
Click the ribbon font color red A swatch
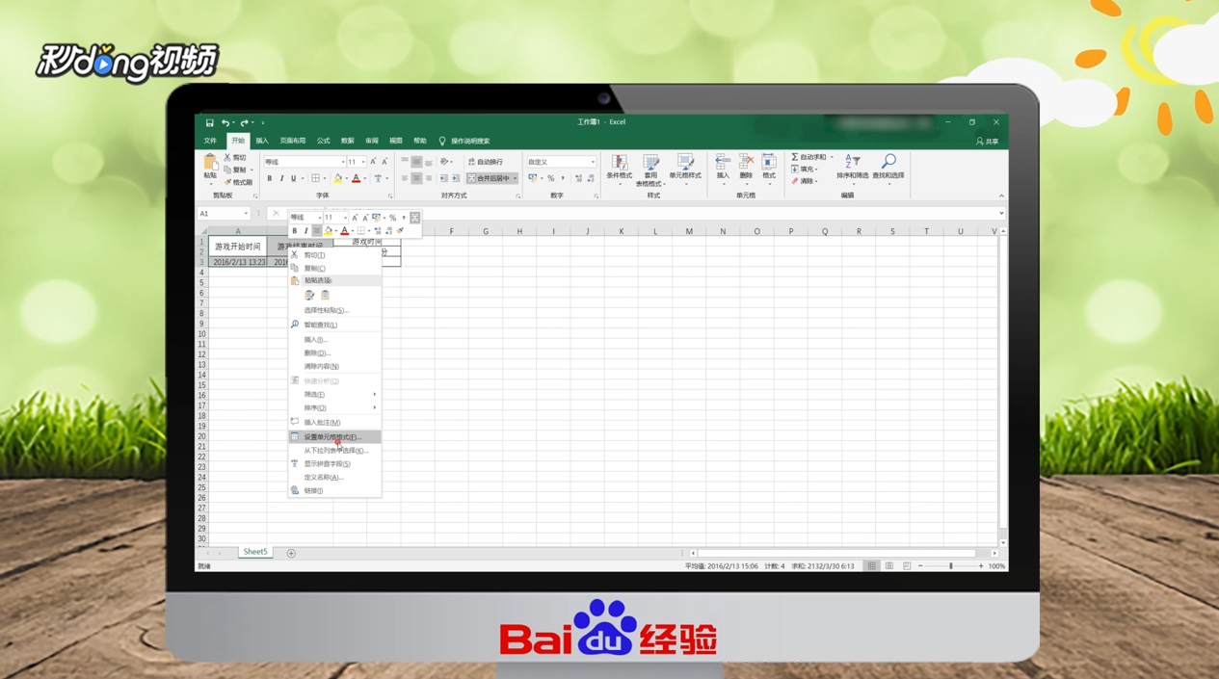(356, 178)
